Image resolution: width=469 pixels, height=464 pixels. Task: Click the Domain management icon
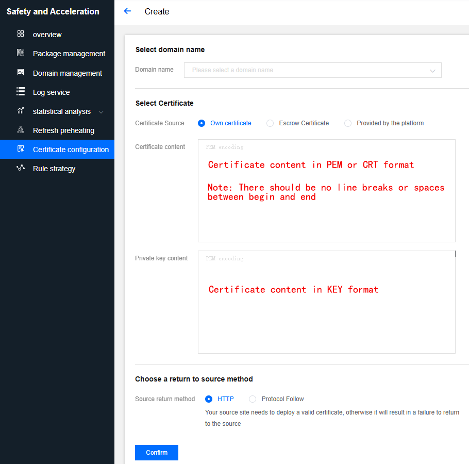pyautogui.click(x=20, y=72)
